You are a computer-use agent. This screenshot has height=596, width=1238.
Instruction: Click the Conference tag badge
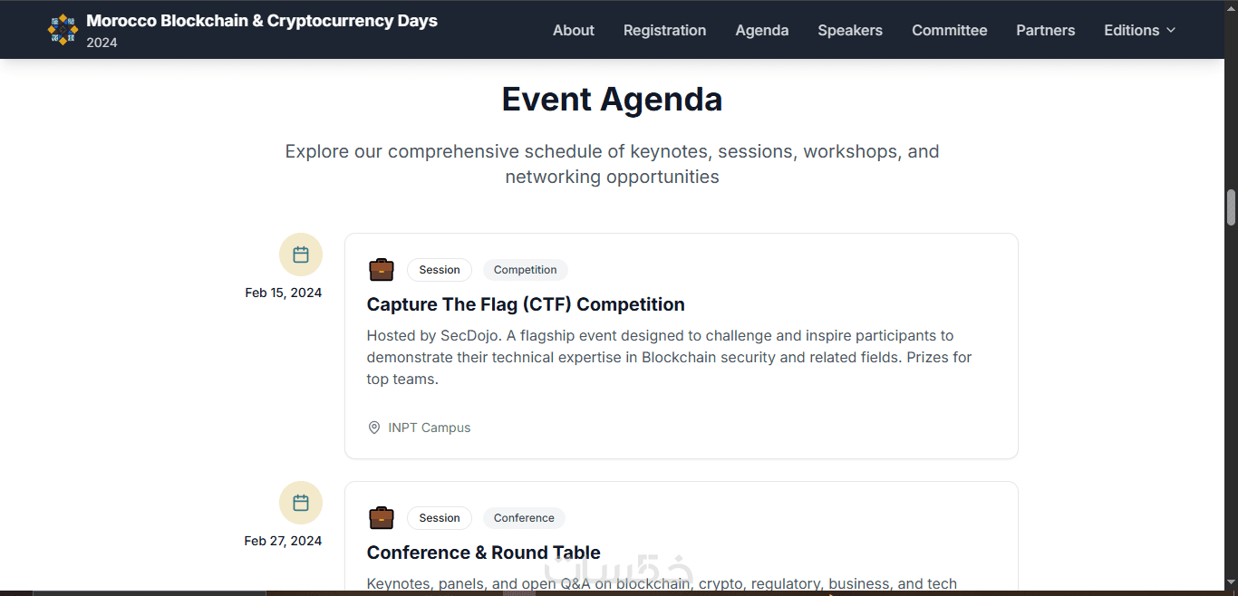click(x=524, y=518)
